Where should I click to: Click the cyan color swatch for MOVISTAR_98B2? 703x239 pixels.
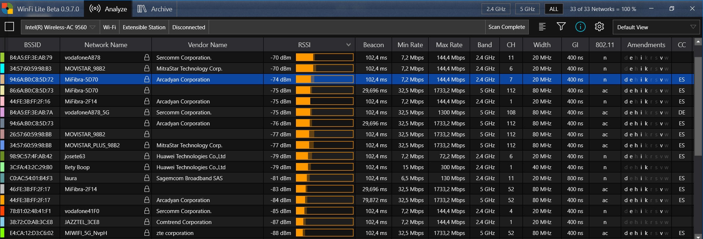pyautogui.click(x=3, y=68)
